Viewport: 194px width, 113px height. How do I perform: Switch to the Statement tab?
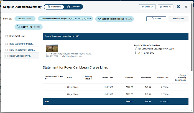[54, 7]
